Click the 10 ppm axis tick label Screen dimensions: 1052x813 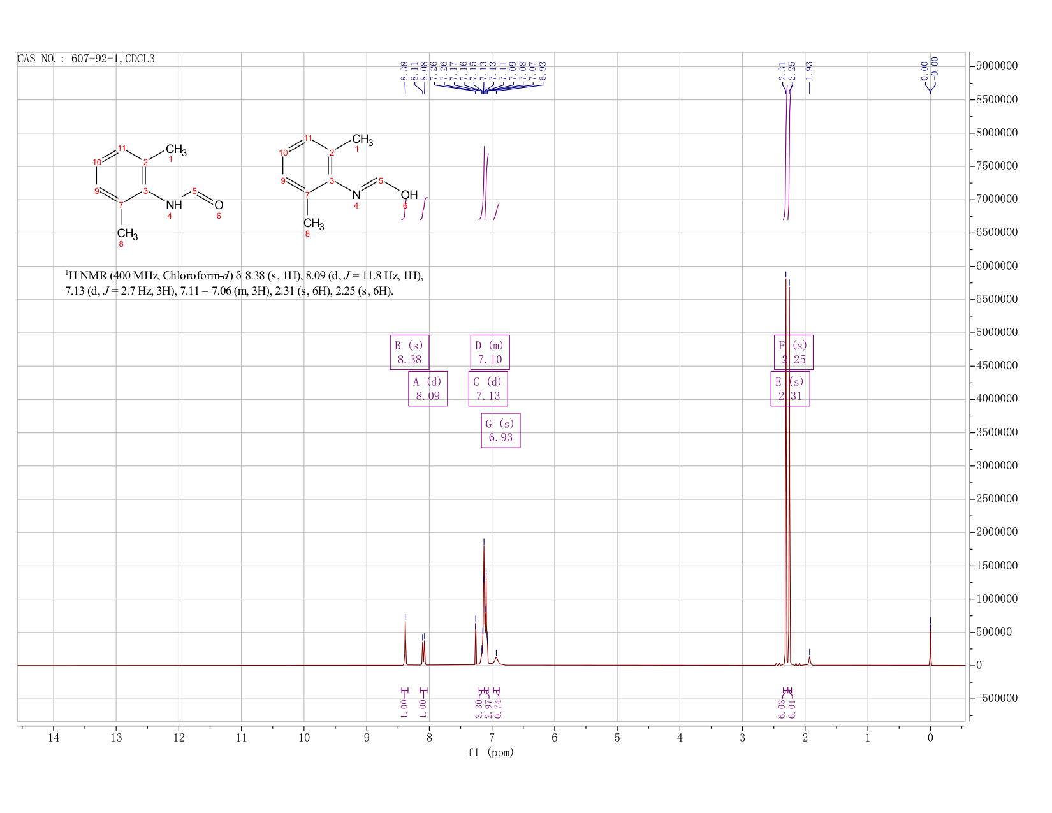tap(304, 738)
